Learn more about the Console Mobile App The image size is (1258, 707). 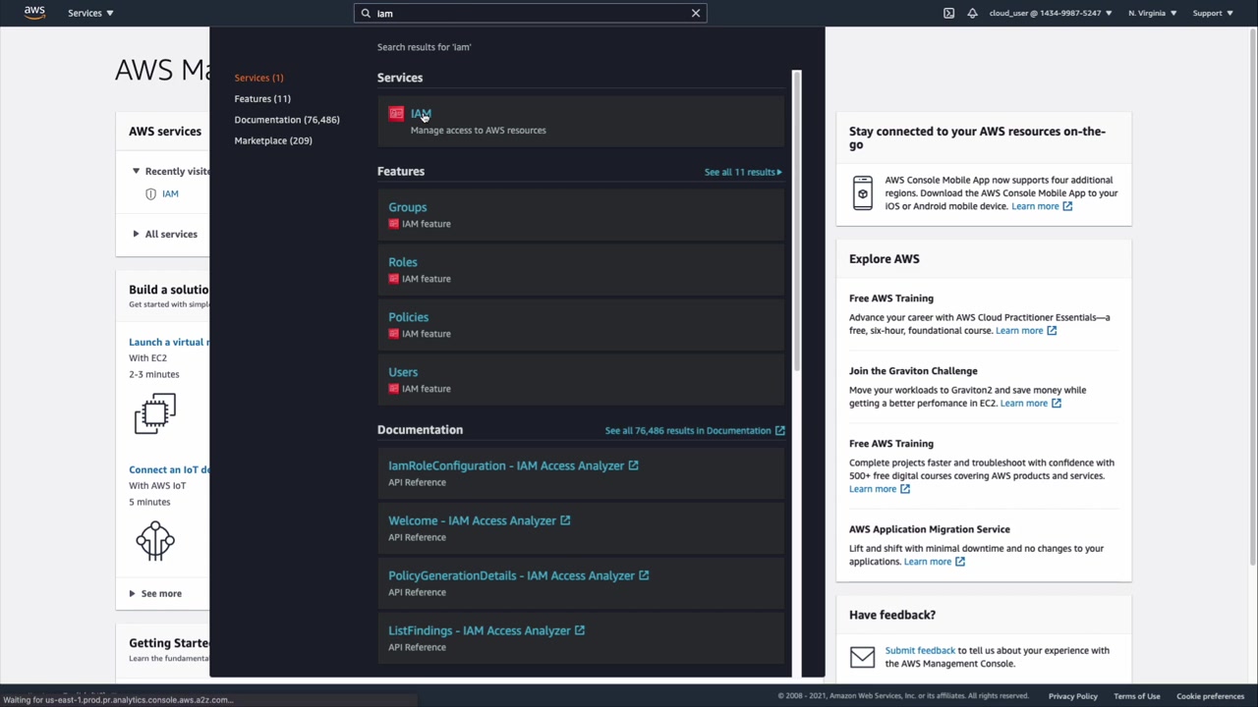tap(1042, 206)
